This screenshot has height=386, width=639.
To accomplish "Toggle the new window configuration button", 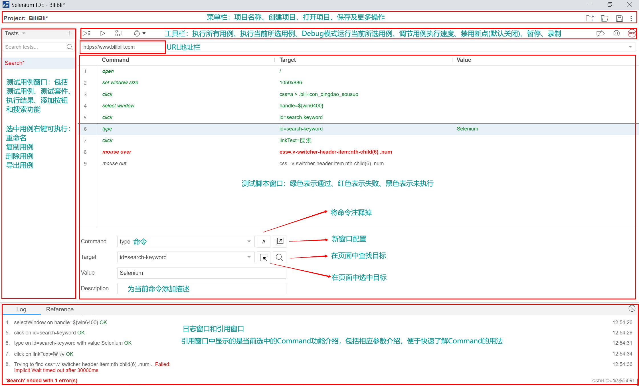I will coord(279,242).
